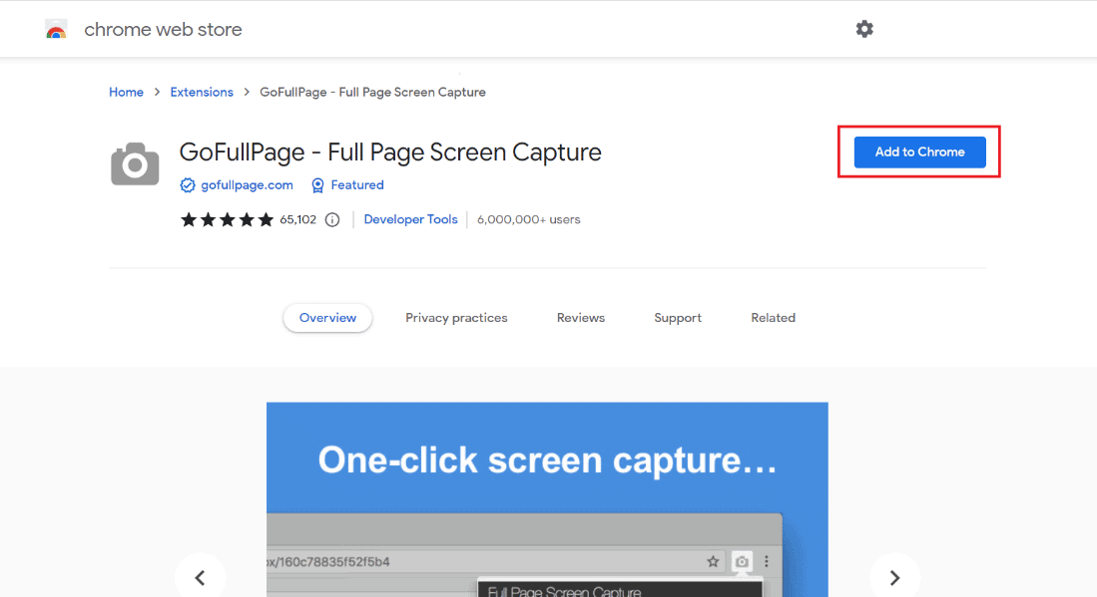Open the Reviews tab

pyautogui.click(x=581, y=318)
